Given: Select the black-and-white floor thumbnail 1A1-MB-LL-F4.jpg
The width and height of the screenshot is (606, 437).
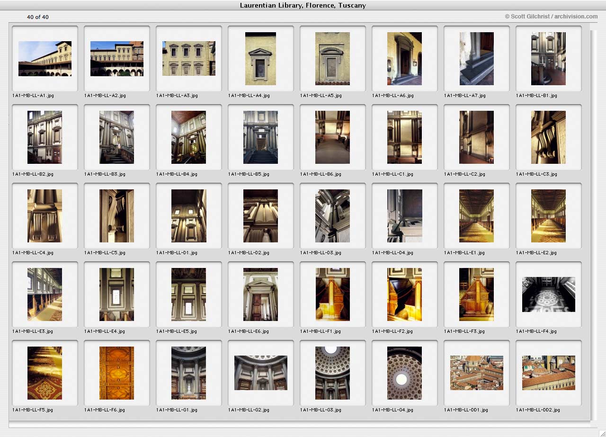Looking at the screenshot, I should pos(549,294).
